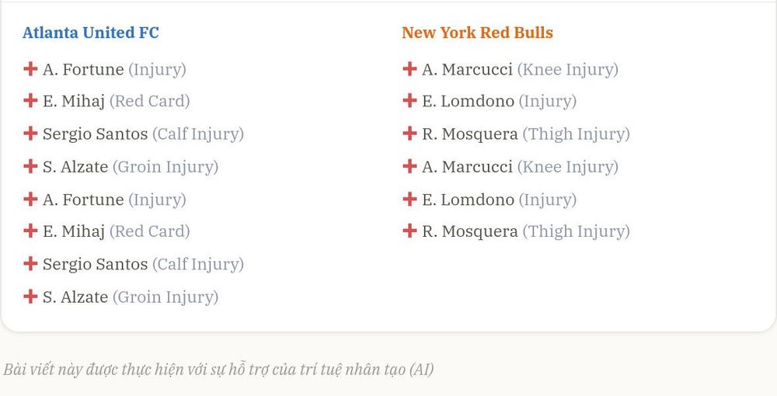Click the red cross beside first E. Lomdono
Viewport: 777px width, 396px height.
pyautogui.click(x=409, y=100)
